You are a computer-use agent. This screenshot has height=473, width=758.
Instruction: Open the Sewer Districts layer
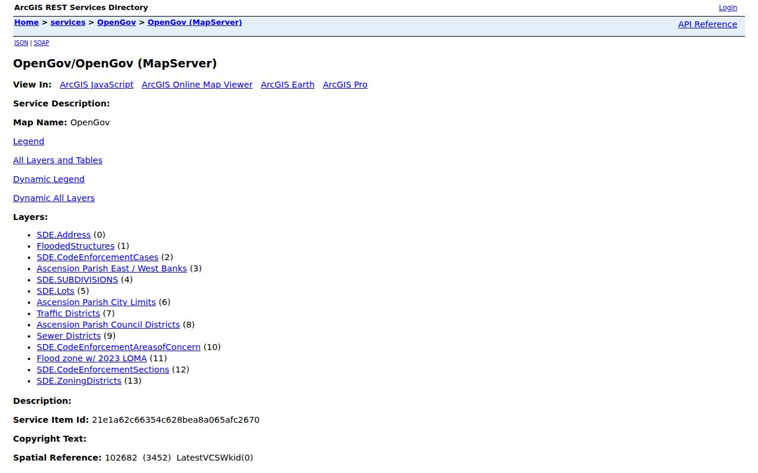pos(69,336)
